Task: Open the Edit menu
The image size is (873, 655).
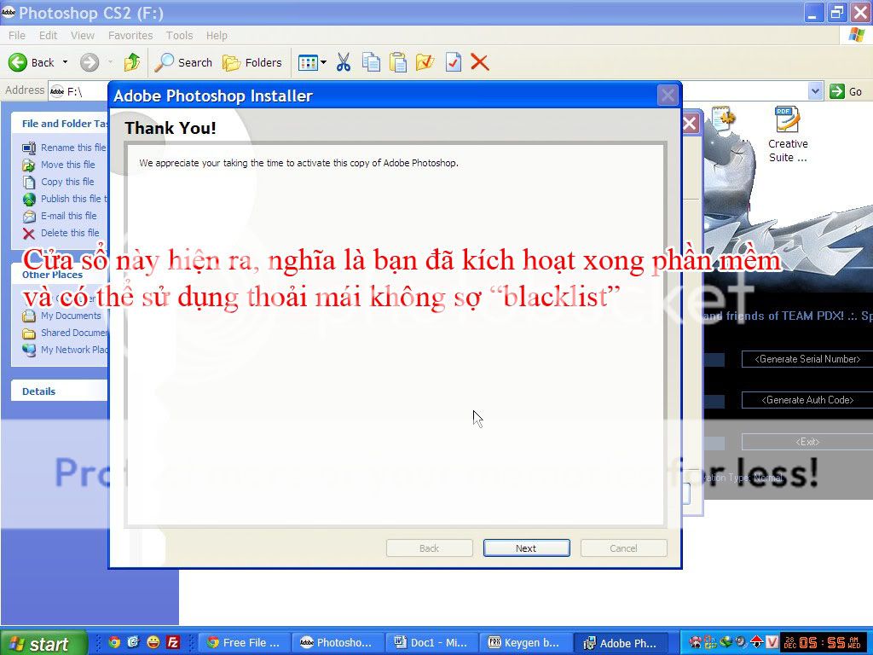Action: pos(48,35)
